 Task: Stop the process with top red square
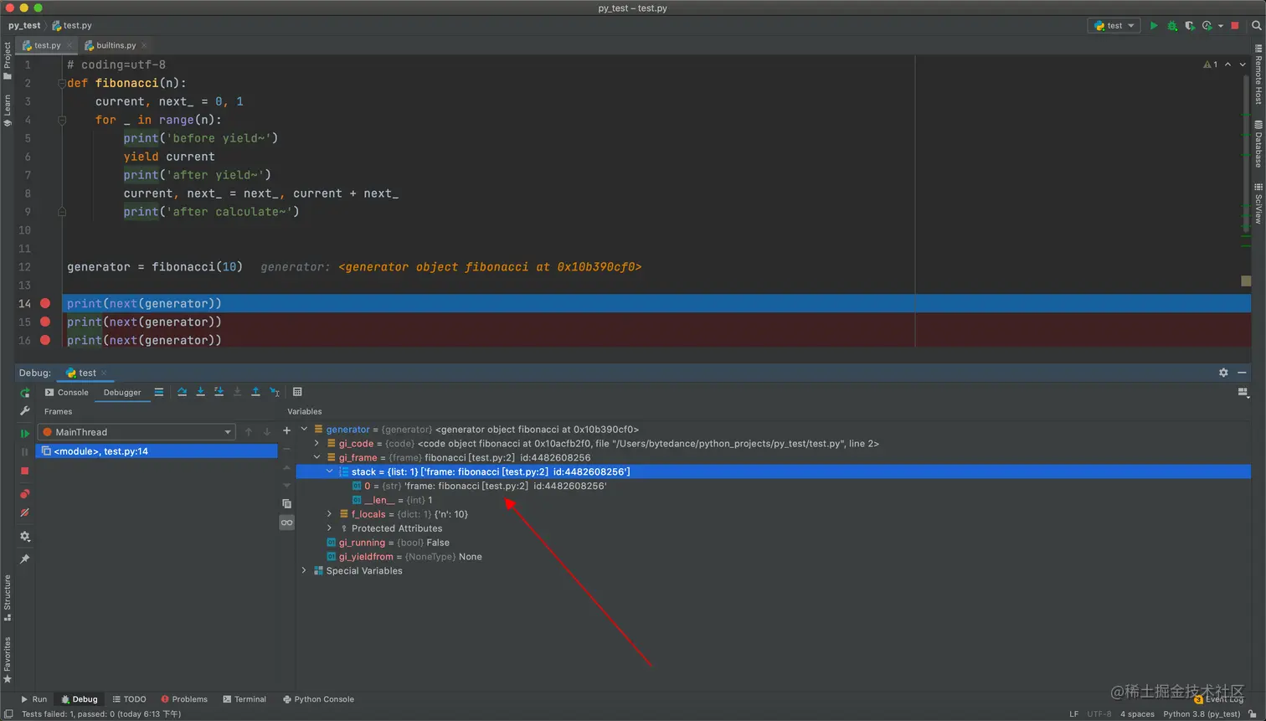click(1234, 26)
